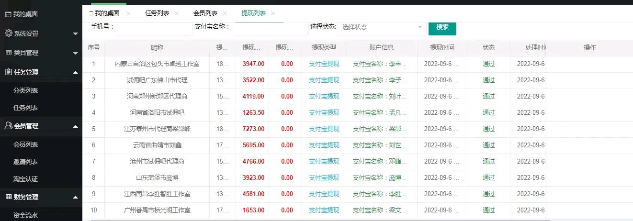Click the 手机号 input field
This screenshot has height=221, width=633.
154,28
